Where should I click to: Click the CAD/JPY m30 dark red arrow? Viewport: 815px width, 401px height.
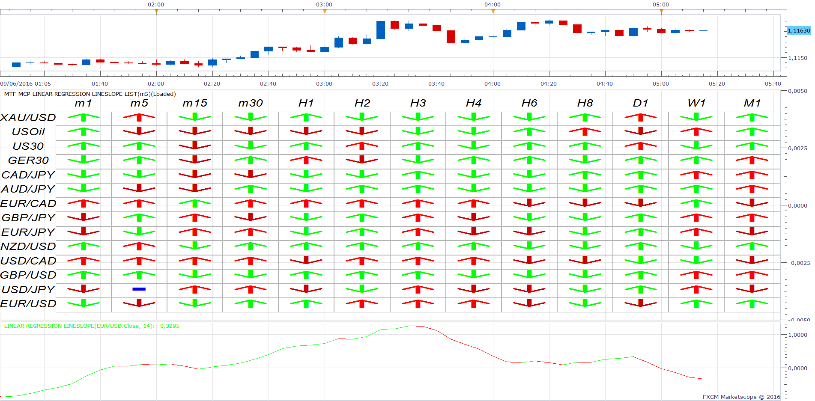(x=251, y=174)
